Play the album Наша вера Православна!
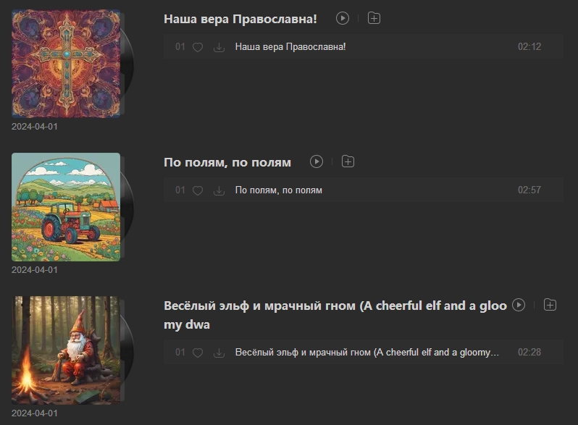This screenshot has width=578, height=425. point(343,18)
